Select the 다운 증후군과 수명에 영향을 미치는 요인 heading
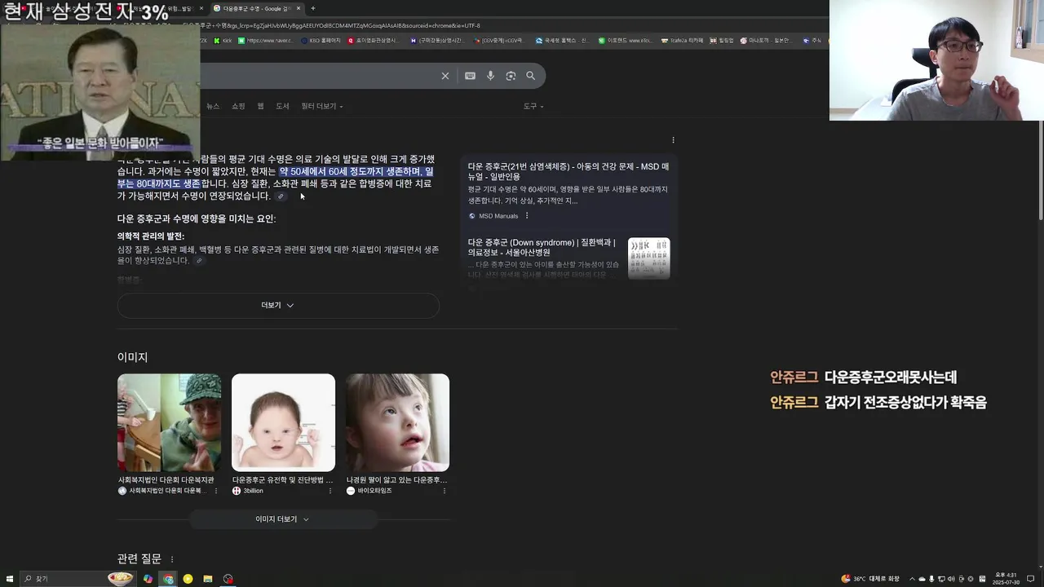This screenshot has height=587, width=1044. tap(197, 218)
